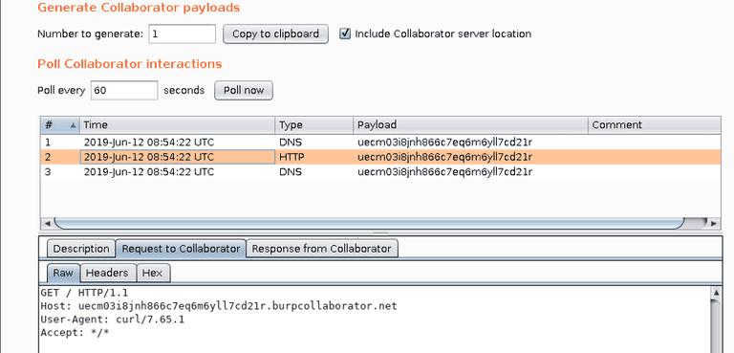
Task: Select interaction row 1 DNS entry
Action: click(x=380, y=142)
